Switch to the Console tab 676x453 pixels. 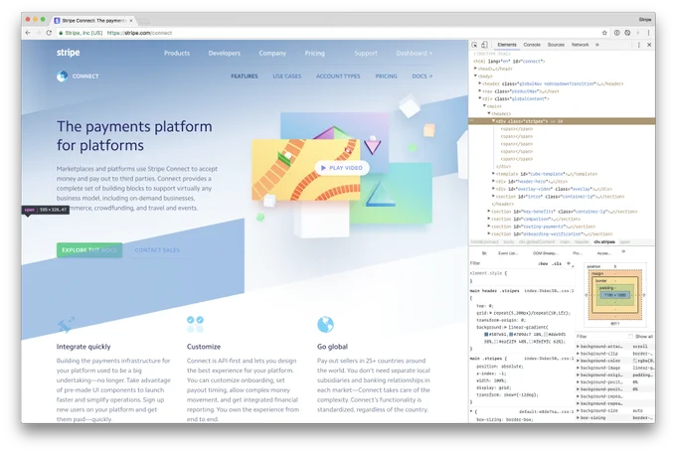[x=532, y=45]
